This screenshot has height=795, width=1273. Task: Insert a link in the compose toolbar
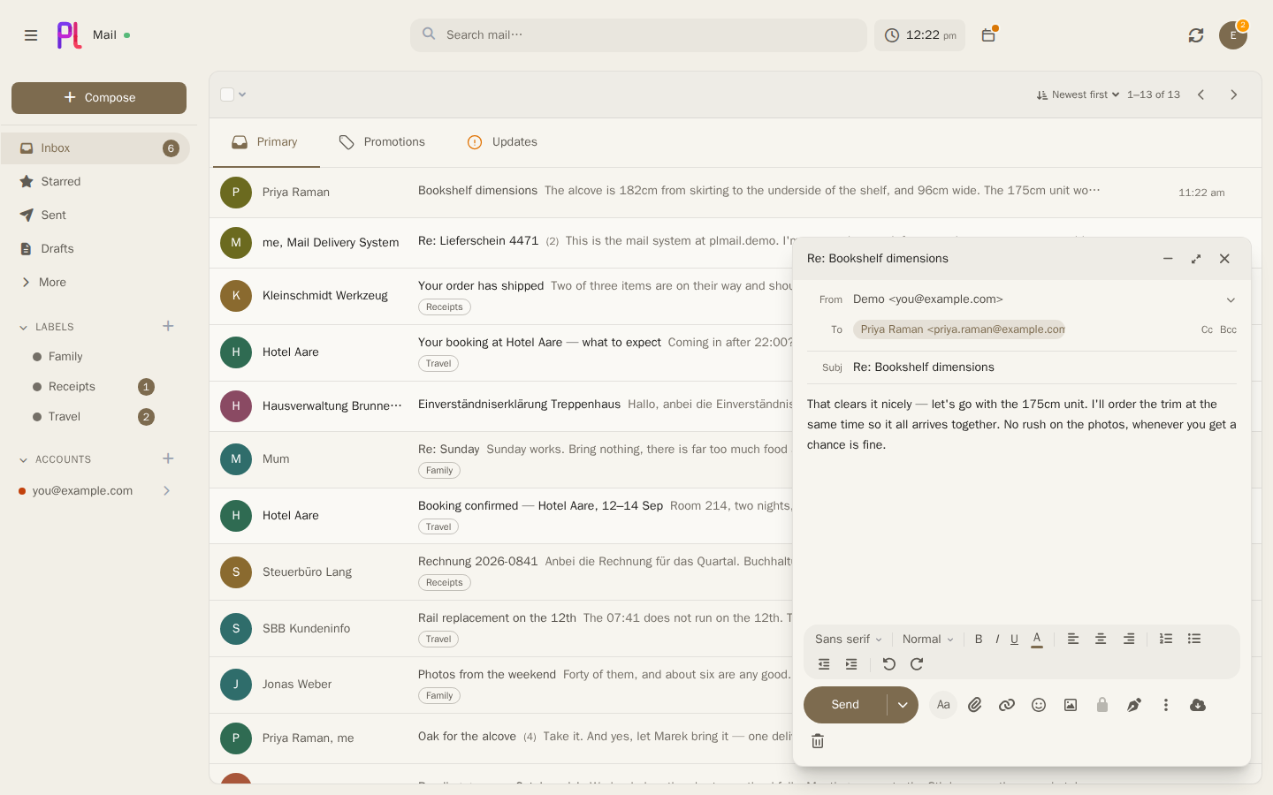point(1007,705)
